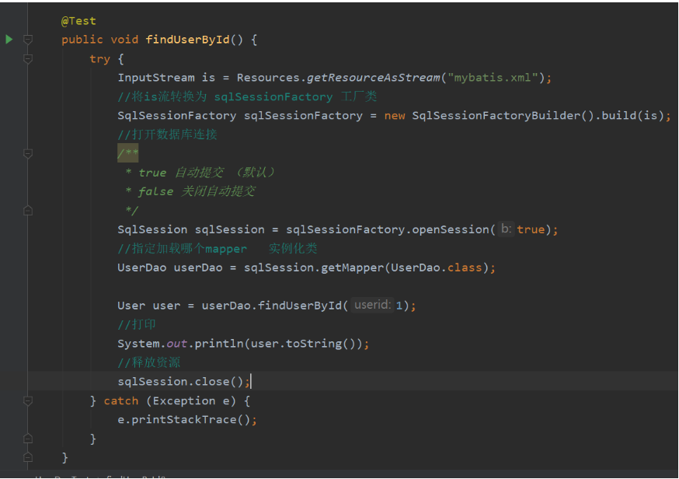Click the highlighted /** comment opener
The image size is (679, 479).
[x=127, y=153]
